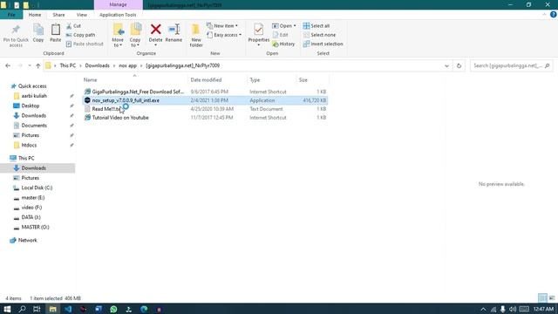Image resolution: width=558 pixels, height=314 pixels.
Task: Switch to large icons view button
Action: coord(552,298)
